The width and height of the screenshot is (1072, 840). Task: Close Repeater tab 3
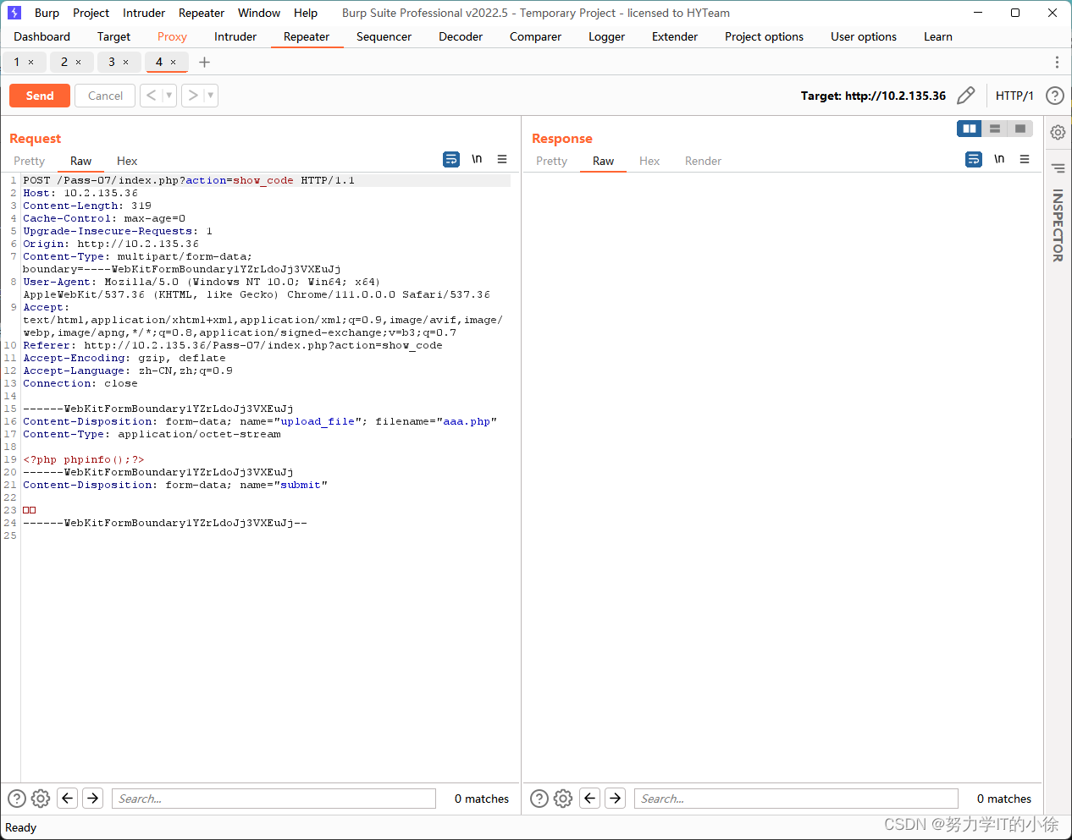126,62
